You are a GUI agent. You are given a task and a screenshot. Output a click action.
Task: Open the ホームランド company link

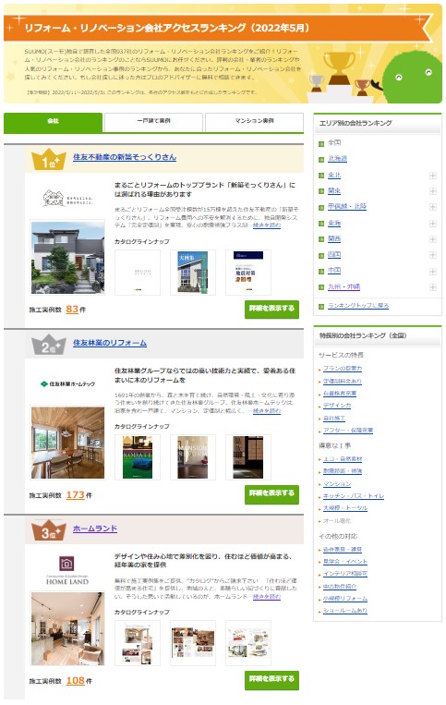[x=95, y=529]
